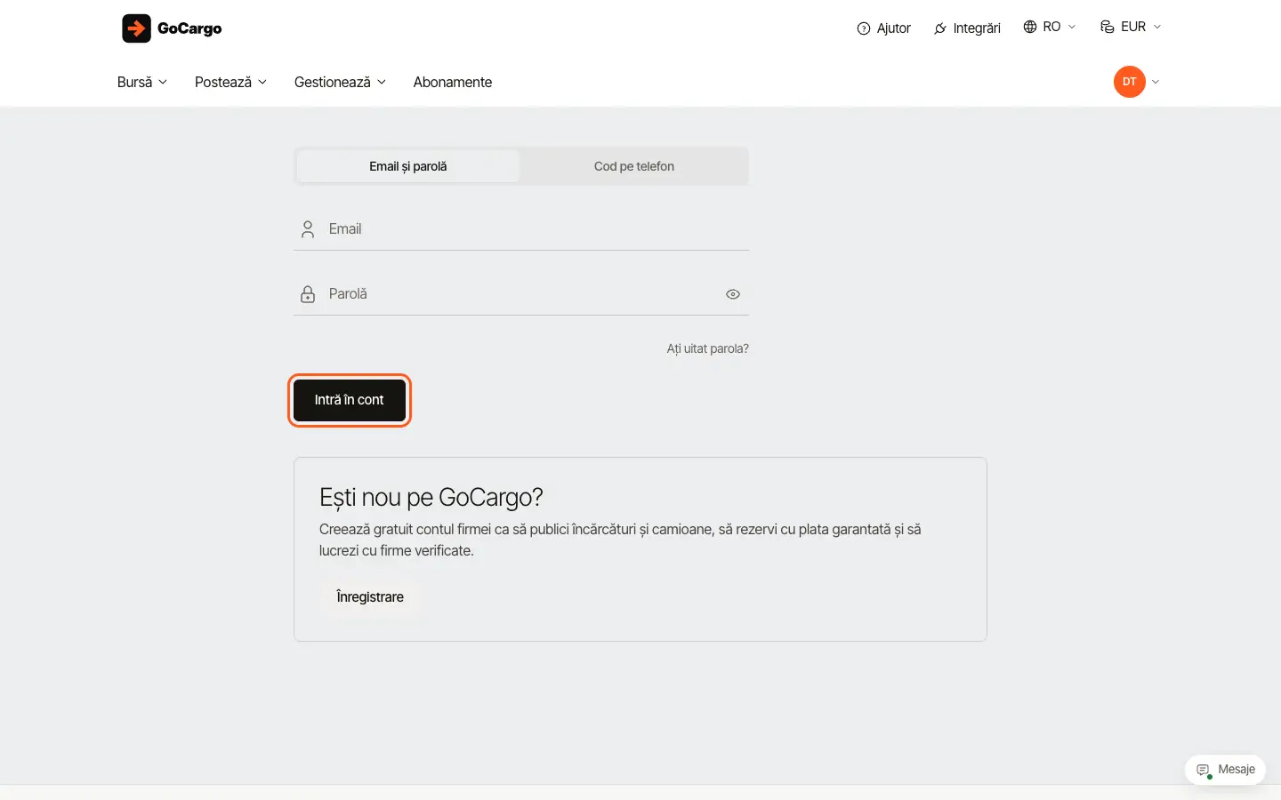
Task: Go to Abonamente page
Action: click(x=453, y=82)
